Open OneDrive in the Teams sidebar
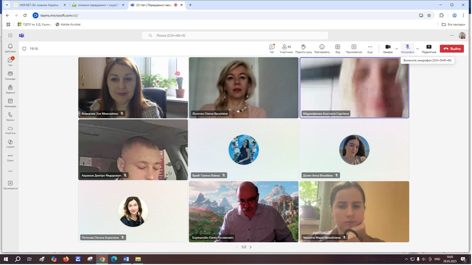Screen dimensions: 472x265 10,130
